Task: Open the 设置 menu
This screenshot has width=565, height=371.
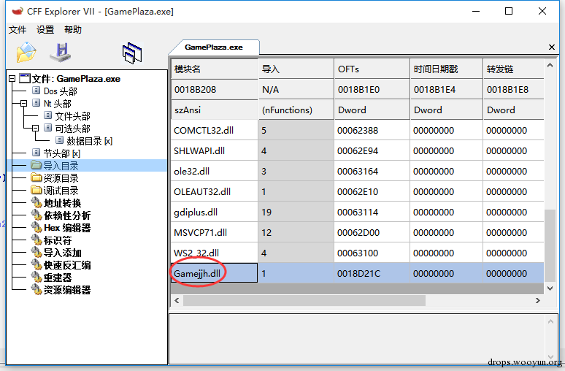Action: pyautogui.click(x=45, y=29)
